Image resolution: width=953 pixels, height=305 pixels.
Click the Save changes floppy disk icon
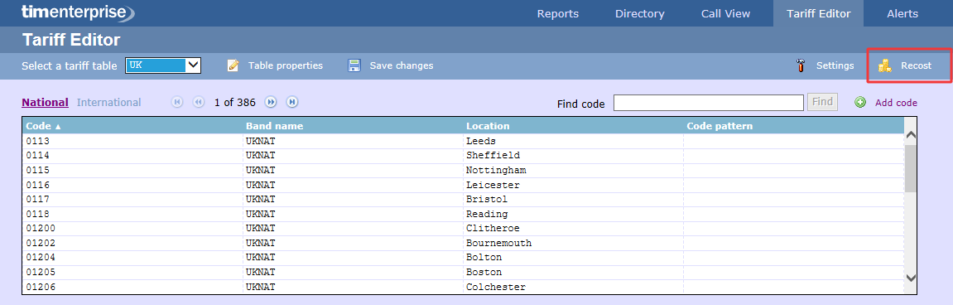click(x=354, y=65)
